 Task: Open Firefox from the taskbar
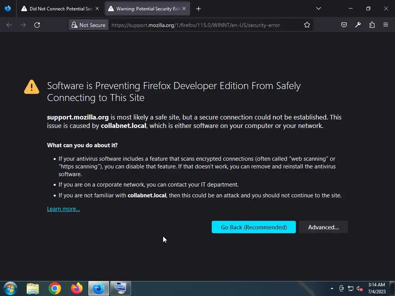pos(77,288)
